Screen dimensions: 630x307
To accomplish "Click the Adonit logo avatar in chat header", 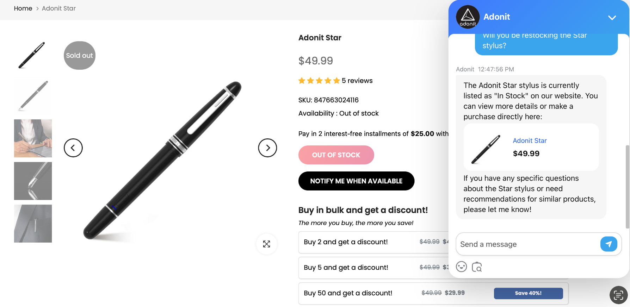I will [x=468, y=17].
